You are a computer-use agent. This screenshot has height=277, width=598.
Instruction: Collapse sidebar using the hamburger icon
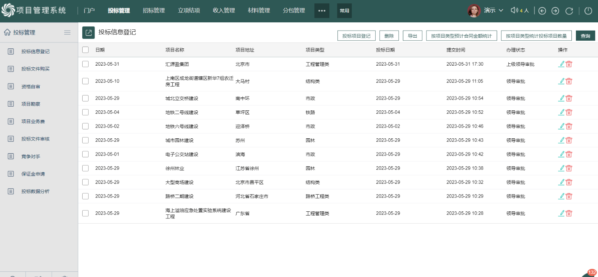[67, 32]
